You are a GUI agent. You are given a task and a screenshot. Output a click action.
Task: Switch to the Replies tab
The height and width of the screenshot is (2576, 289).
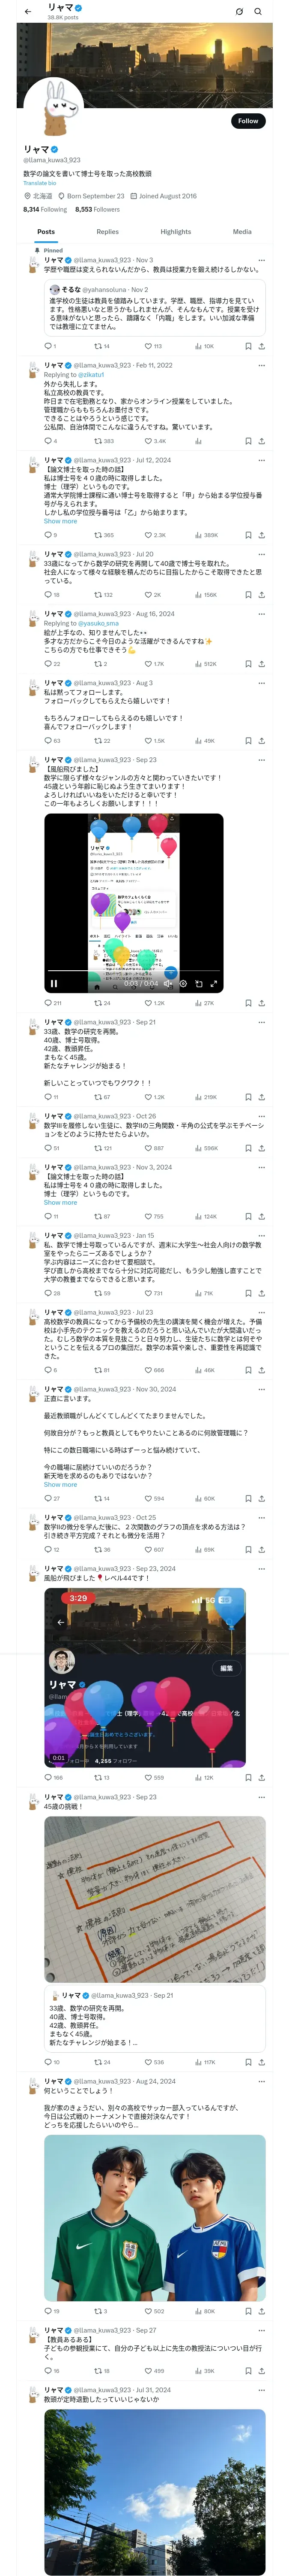(107, 231)
